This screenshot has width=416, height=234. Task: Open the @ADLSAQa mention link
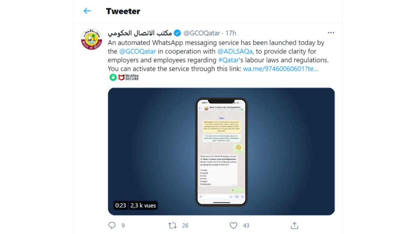click(235, 52)
